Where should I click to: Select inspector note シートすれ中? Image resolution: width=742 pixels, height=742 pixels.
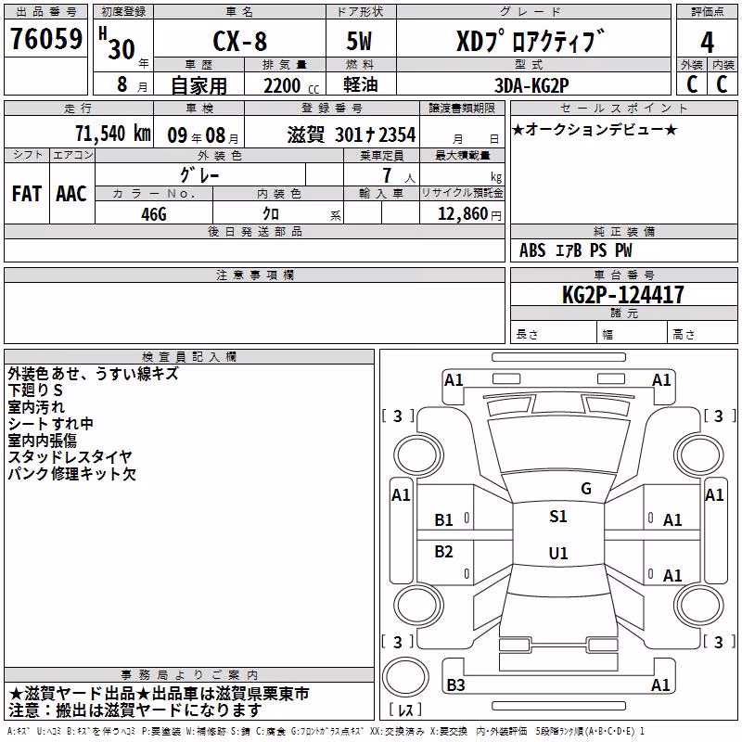point(50,424)
